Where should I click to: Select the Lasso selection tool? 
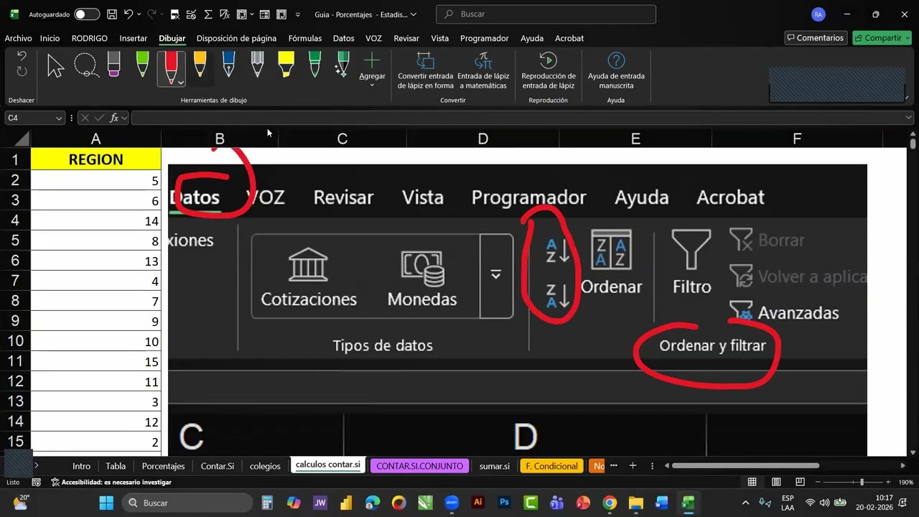86,65
